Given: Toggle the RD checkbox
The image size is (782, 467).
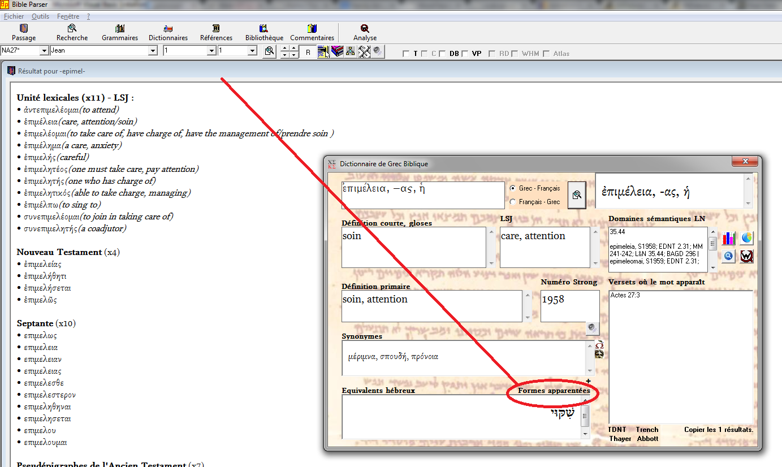Looking at the screenshot, I should [492, 54].
